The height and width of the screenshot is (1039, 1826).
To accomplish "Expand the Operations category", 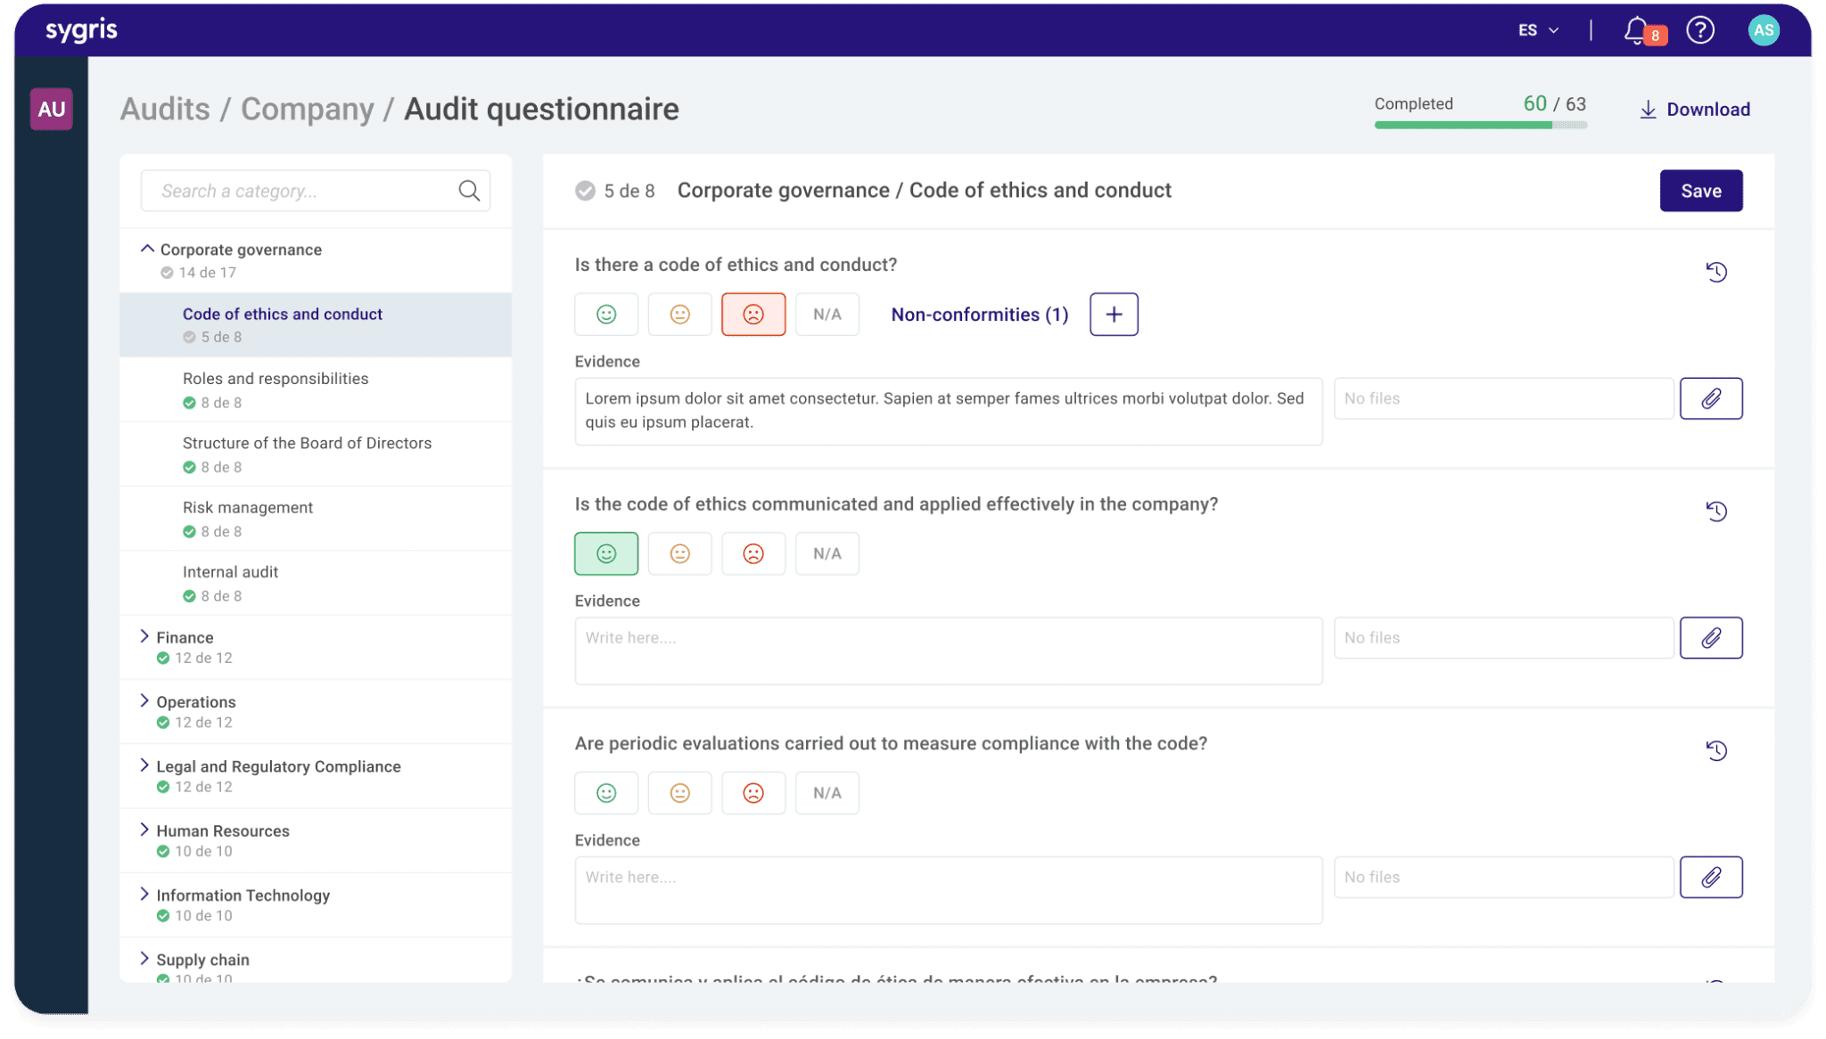I will point(144,701).
